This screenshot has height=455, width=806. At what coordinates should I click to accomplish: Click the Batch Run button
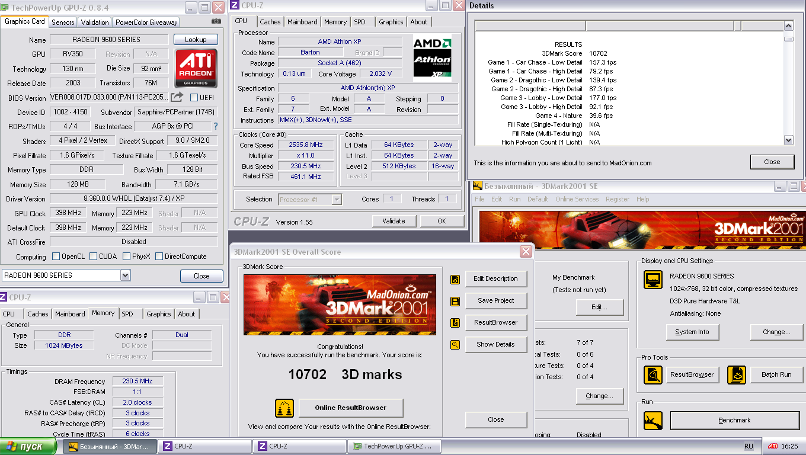pyautogui.click(x=776, y=374)
